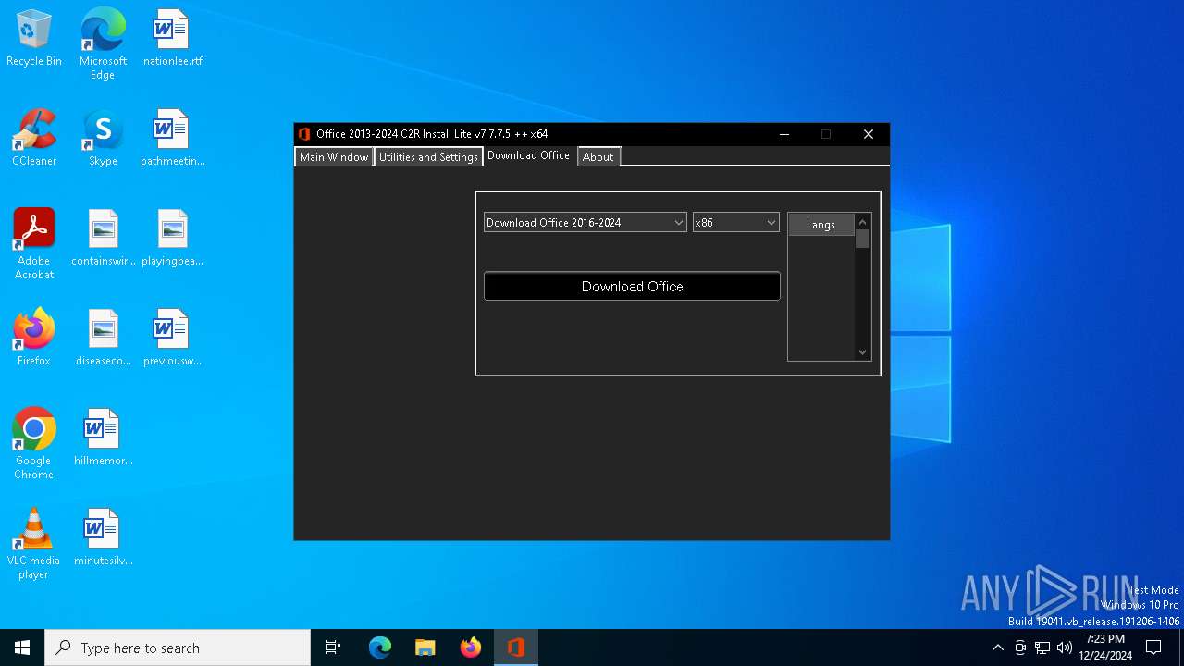The image size is (1184, 666).
Task: Select the minutesilv... Word document
Action: tap(103, 537)
